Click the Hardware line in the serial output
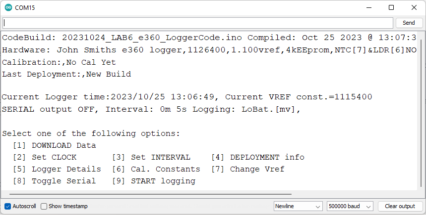This screenshot has height=215, width=426. [x=208, y=50]
